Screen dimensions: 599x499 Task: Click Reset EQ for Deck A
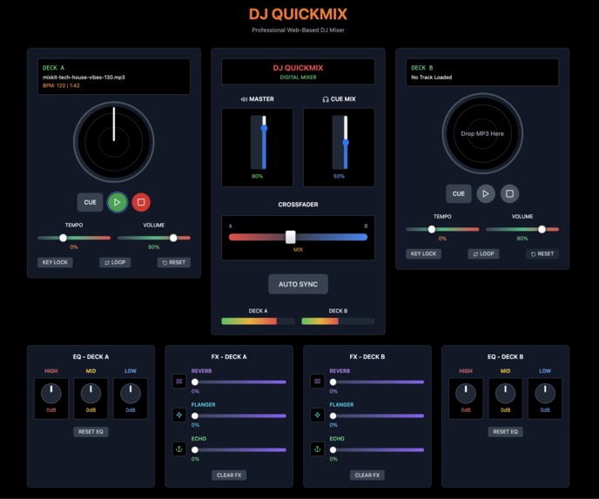[91, 432]
